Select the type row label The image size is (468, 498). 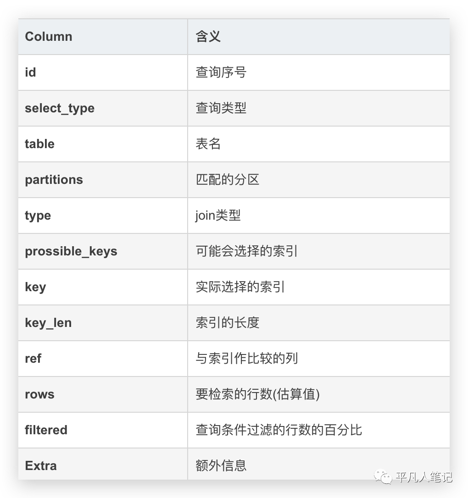tap(38, 216)
